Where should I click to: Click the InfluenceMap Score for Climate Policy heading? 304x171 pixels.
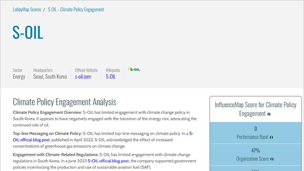click(256, 109)
